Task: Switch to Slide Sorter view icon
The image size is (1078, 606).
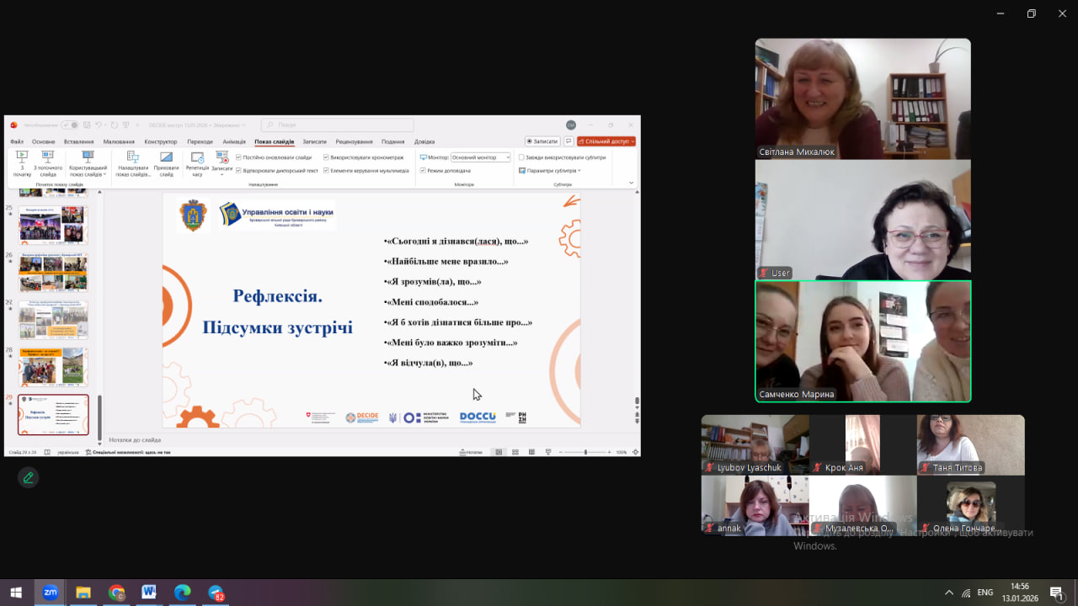Action: point(515,452)
